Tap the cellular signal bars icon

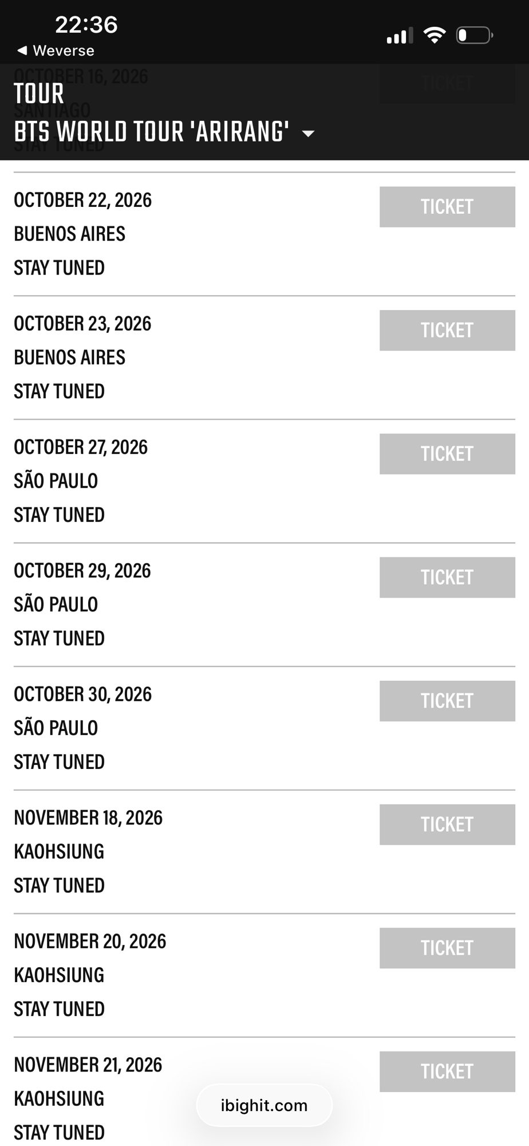(x=400, y=36)
